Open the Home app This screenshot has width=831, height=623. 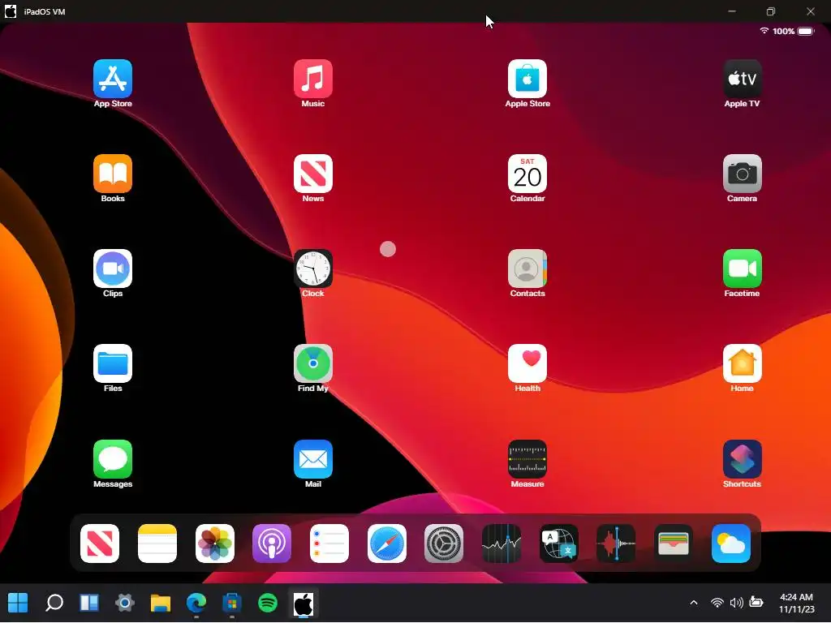[742, 363]
